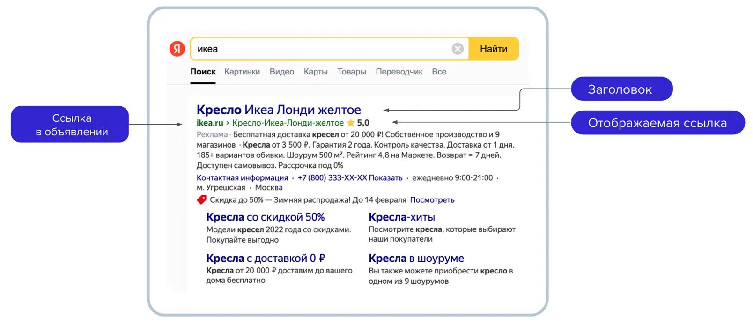Open the Кресла в шоуруме sitelink

coord(416,258)
